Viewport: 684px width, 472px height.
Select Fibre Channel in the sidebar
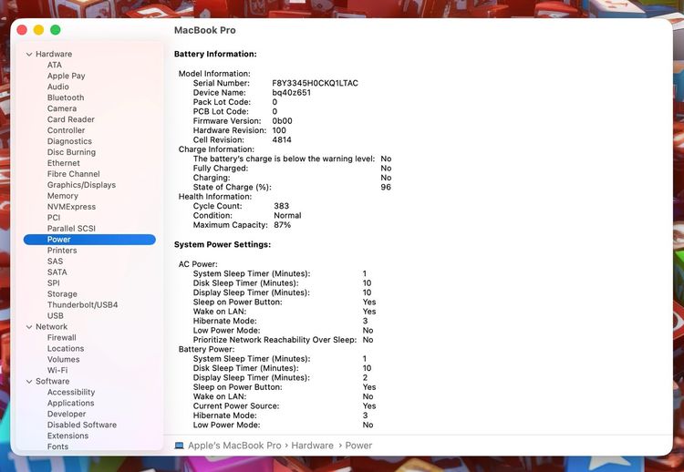click(74, 174)
